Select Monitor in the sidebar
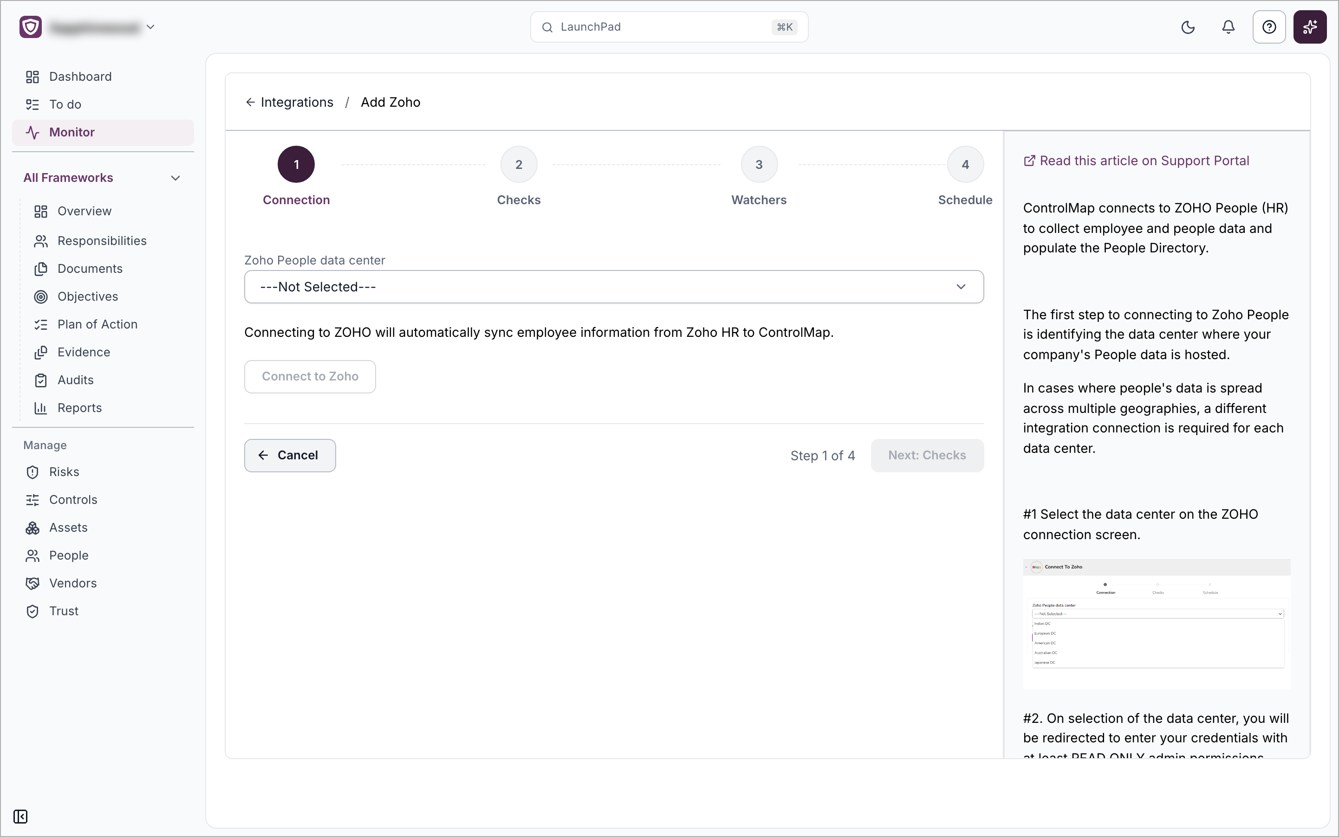Screen dimensions: 1339x837 (x=103, y=132)
